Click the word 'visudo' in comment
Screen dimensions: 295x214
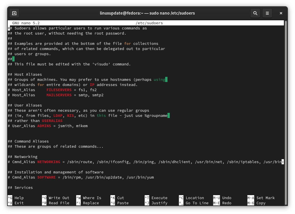click(101, 64)
